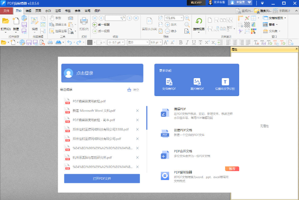Click the Print (打印) printer icon in ribbon
Screen dimensions: 299x200
84,21
